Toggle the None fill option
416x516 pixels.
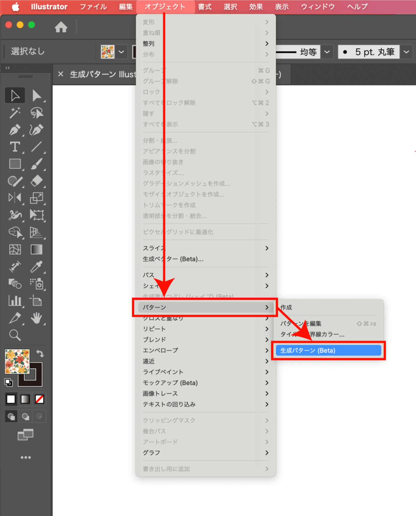point(39,399)
